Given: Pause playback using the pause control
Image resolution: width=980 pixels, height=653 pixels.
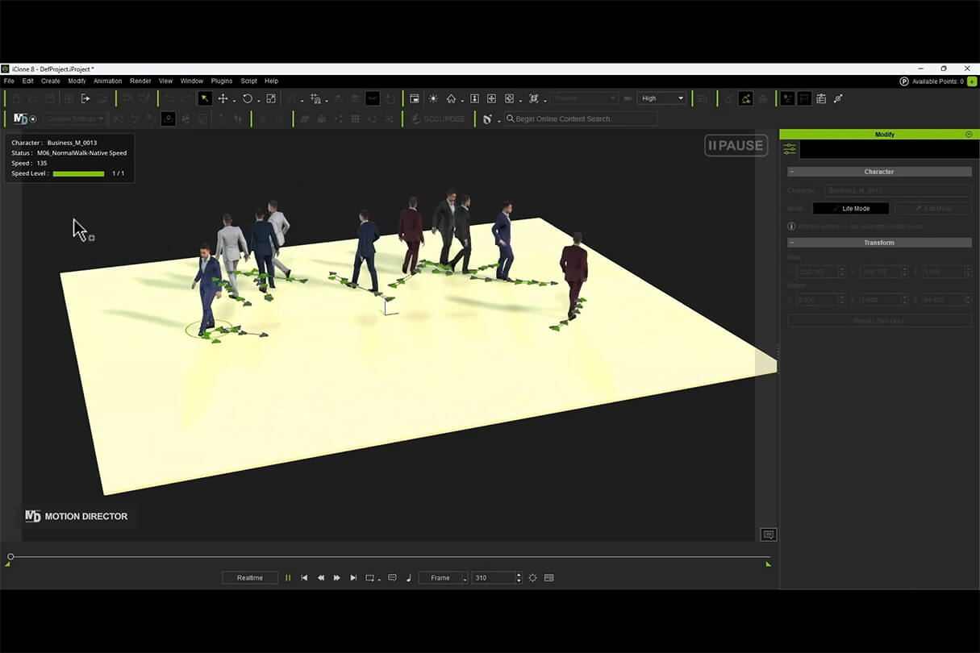Looking at the screenshot, I should pos(288,578).
